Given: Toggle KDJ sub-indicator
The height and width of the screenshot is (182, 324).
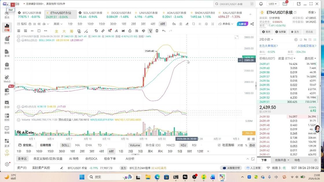Looking at the screenshot, I should (x=183, y=145).
